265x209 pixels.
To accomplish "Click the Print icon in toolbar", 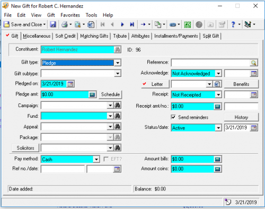I will tap(64, 24).
